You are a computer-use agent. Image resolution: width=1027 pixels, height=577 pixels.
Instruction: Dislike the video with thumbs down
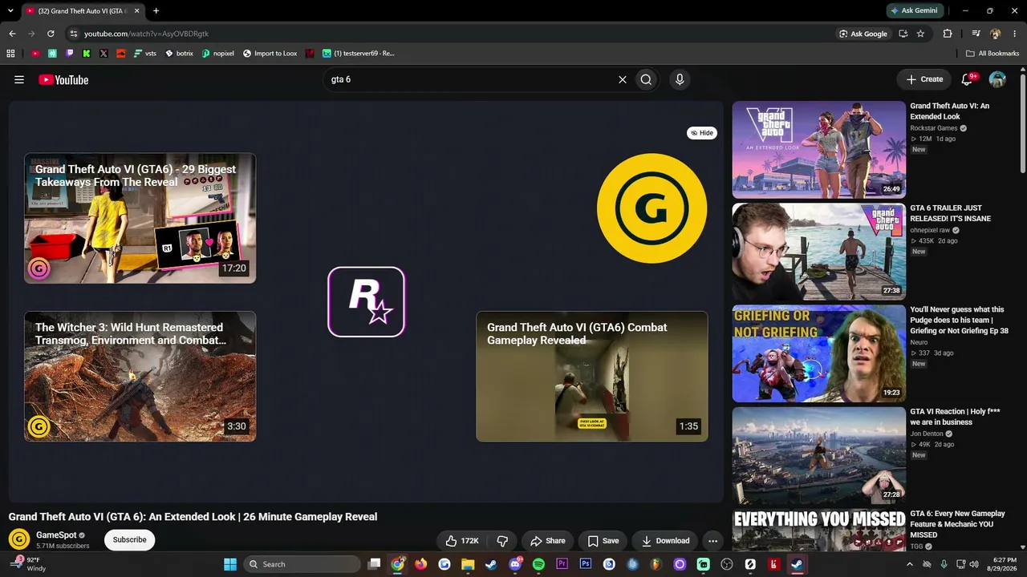tap(502, 541)
